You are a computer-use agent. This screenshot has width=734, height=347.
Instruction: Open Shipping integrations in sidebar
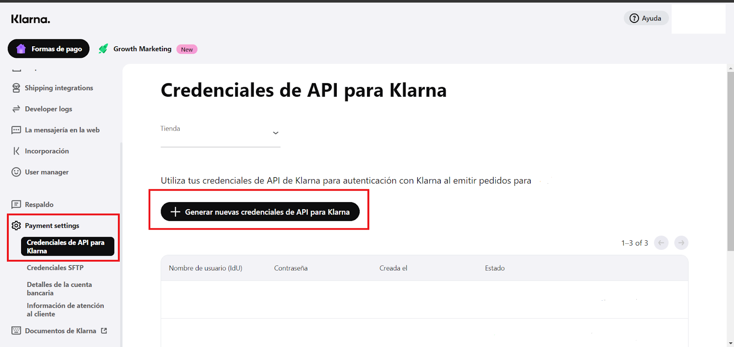[x=59, y=88]
